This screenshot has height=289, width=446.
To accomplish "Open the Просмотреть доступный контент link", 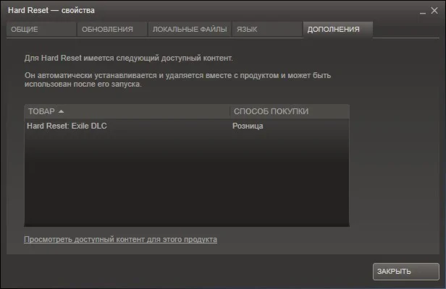I will (120, 239).
